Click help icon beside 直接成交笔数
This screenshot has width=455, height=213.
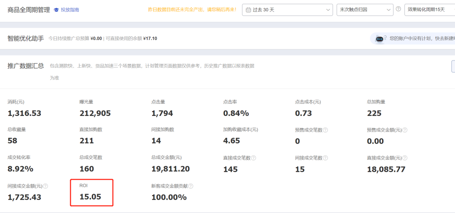pyautogui.click(x=253, y=158)
